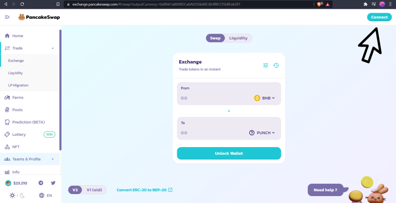
Task: Select the Swap tab
Action: (x=215, y=38)
